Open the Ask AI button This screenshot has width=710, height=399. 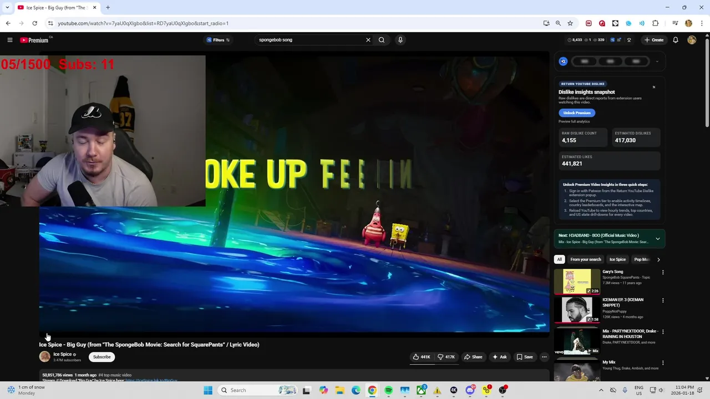pos(499,357)
